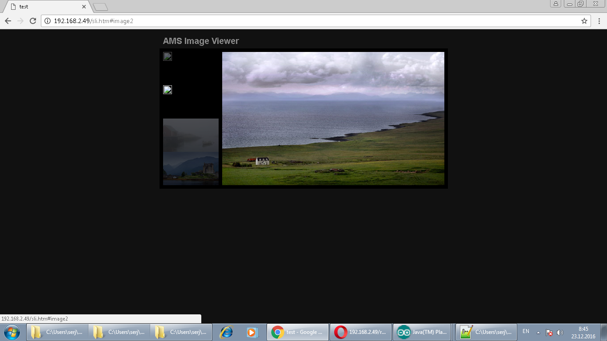Image resolution: width=607 pixels, height=341 pixels.
Task: Open the volume control speaker icon
Action: point(560,333)
